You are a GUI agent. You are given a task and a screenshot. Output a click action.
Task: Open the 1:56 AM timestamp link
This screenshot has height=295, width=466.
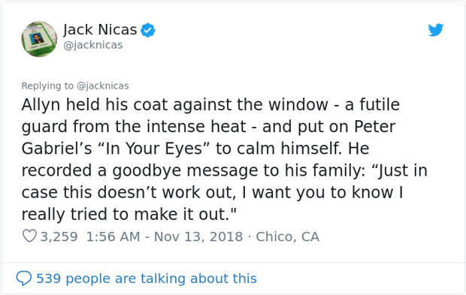pyautogui.click(x=113, y=236)
